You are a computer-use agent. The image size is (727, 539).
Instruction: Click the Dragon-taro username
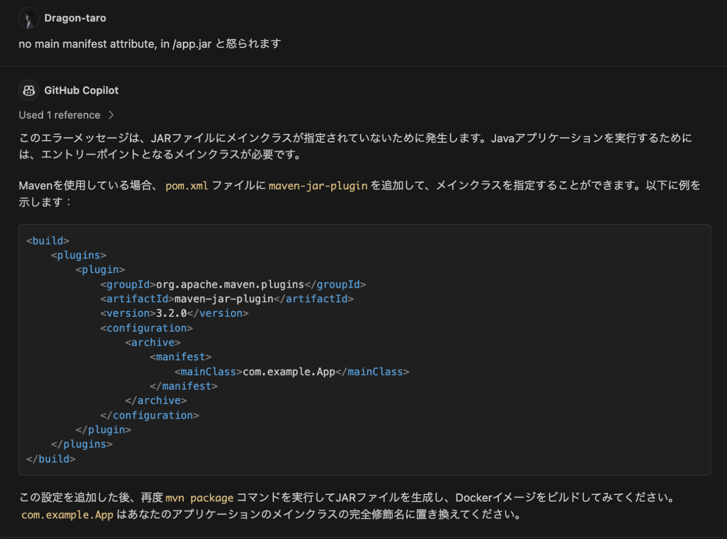click(75, 18)
